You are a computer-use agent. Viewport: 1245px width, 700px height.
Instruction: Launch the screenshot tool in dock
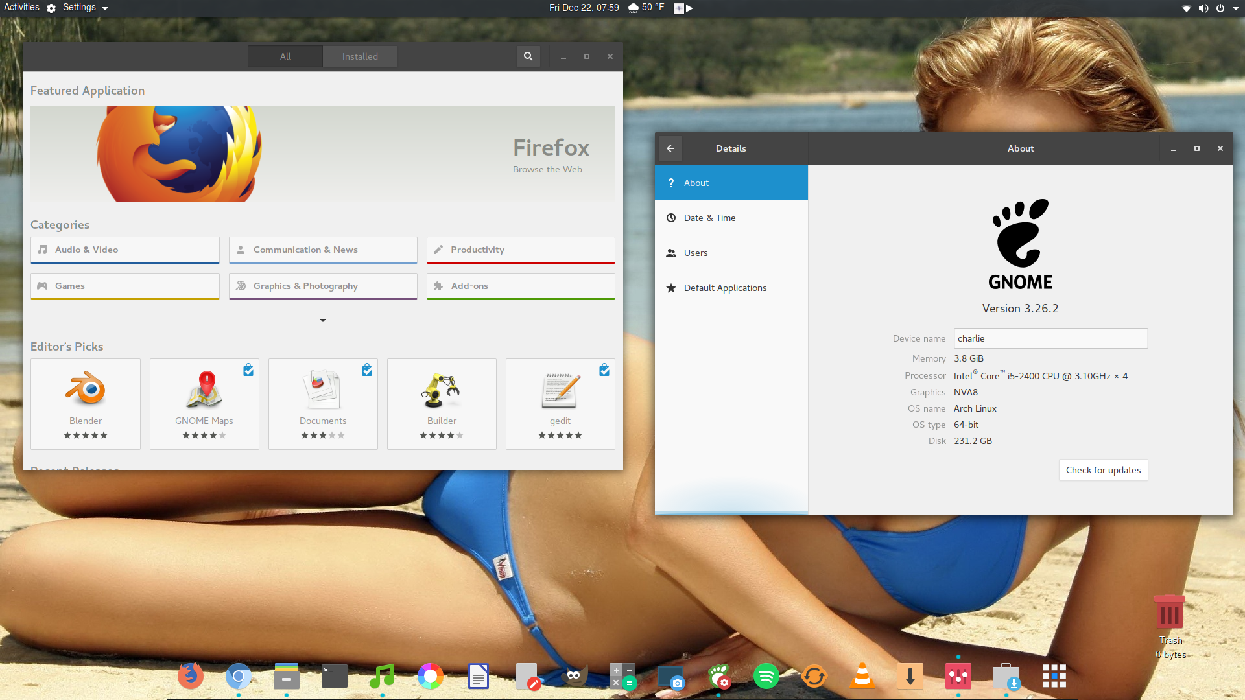[670, 676]
